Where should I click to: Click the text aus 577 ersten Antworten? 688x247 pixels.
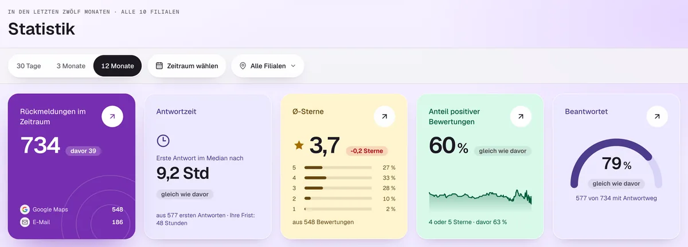tap(190, 214)
